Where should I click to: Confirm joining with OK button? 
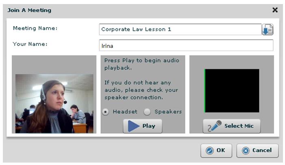(216, 151)
